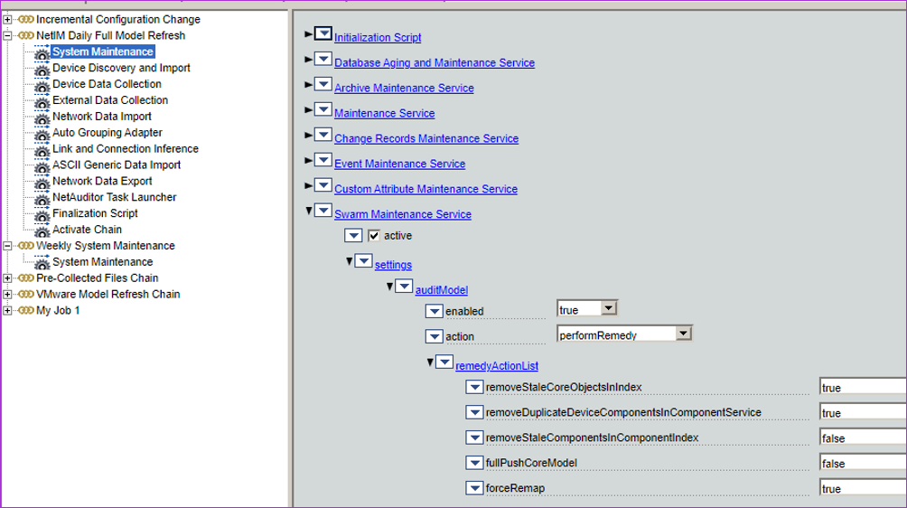
Task: Click the gear icon beside Device Discovery and Import
Action: (x=42, y=69)
